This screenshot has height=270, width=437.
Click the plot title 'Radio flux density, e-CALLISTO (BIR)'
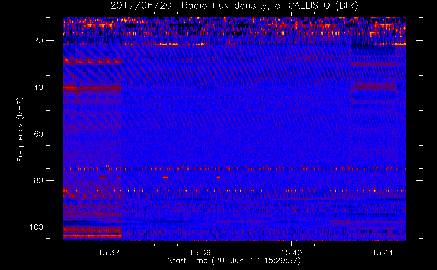(x=270, y=6)
